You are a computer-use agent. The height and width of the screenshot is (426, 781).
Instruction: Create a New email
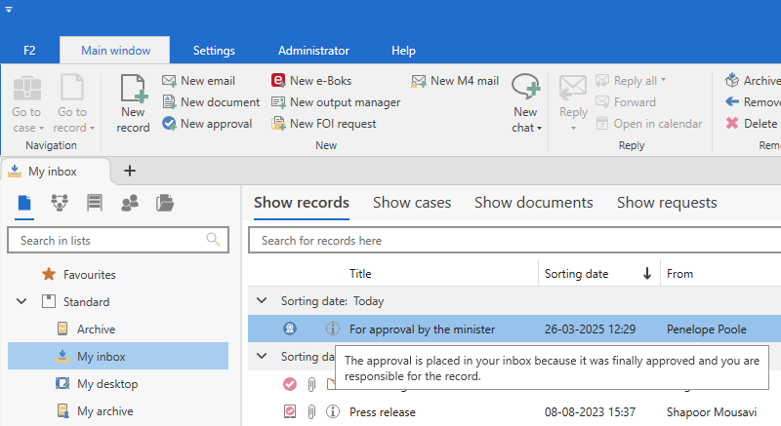pos(198,81)
